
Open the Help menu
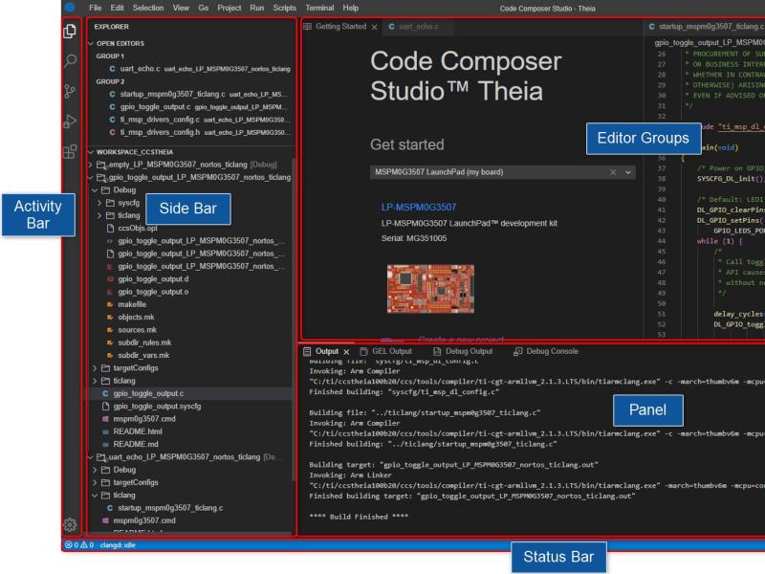point(350,8)
